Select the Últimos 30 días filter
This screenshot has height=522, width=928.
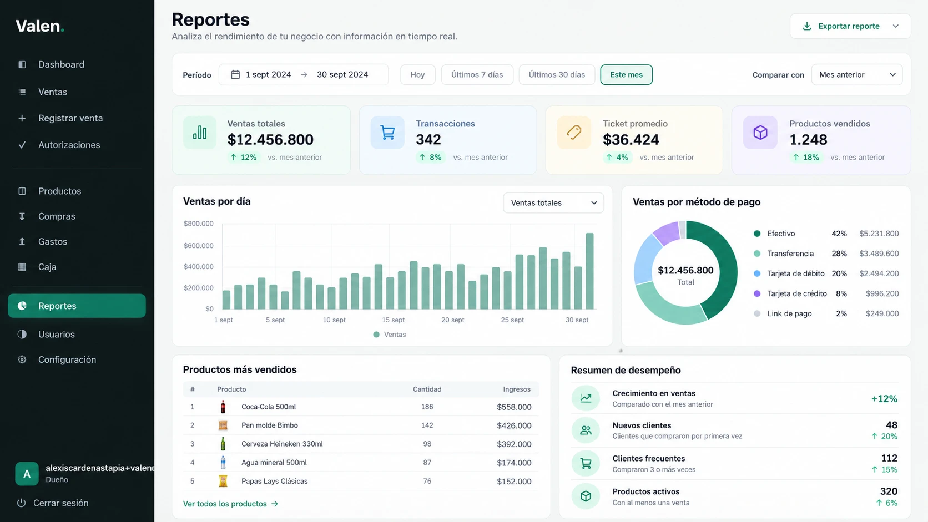click(557, 74)
